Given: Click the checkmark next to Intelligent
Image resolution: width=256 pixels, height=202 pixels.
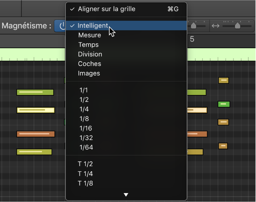Looking at the screenshot, I should click(x=72, y=25).
